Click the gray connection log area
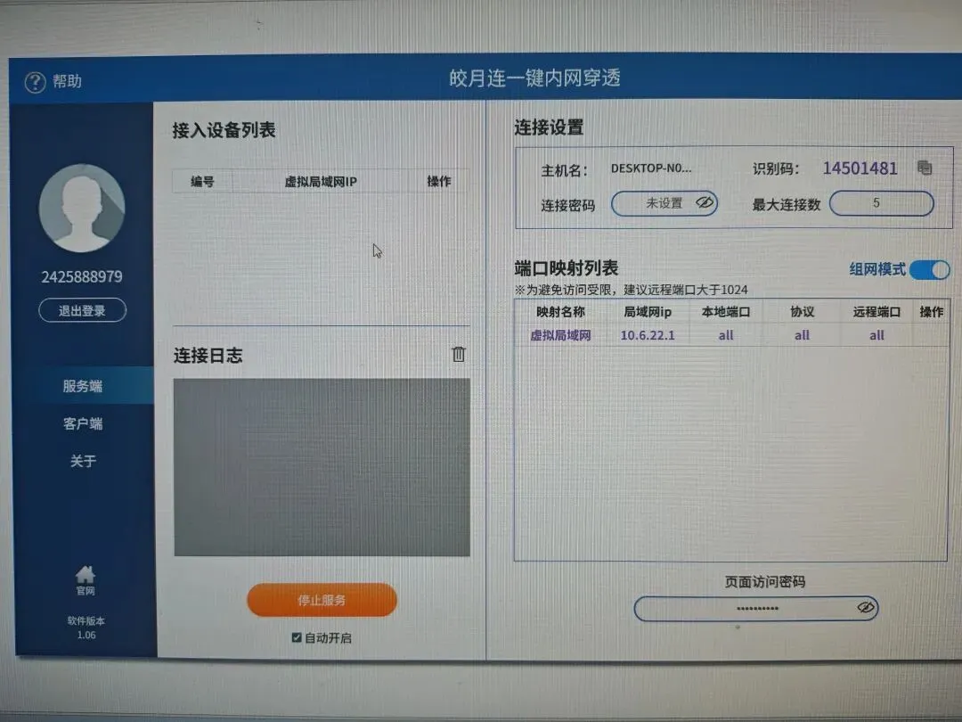 tap(322, 467)
